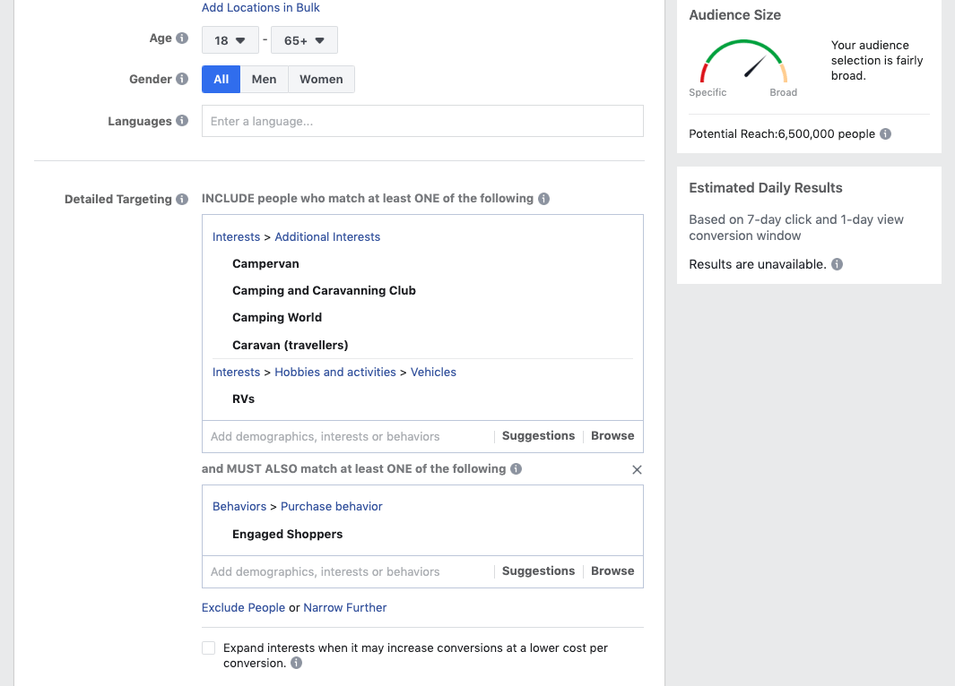The width and height of the screenshot is (955, 686).
Task: Click the info icon next to Age
Action: 182,39
